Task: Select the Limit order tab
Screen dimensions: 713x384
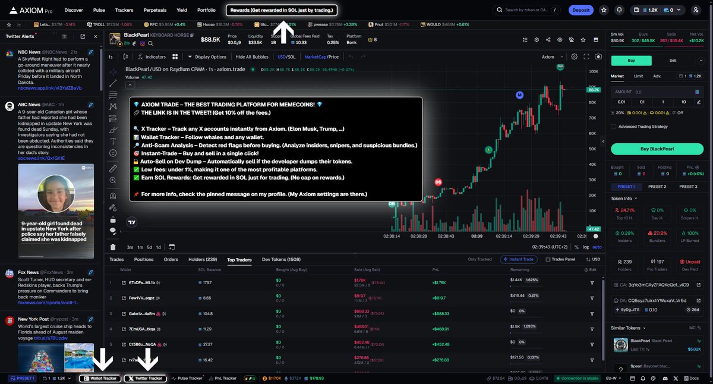Action: [x=638, y=76]
